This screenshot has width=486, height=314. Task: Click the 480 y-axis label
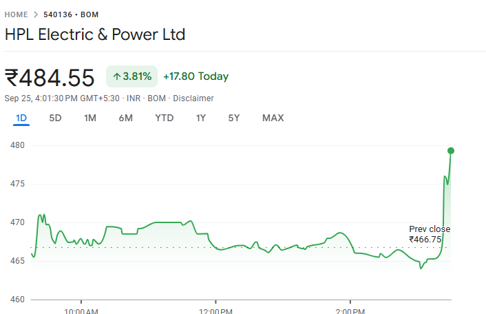click(17, 145)
